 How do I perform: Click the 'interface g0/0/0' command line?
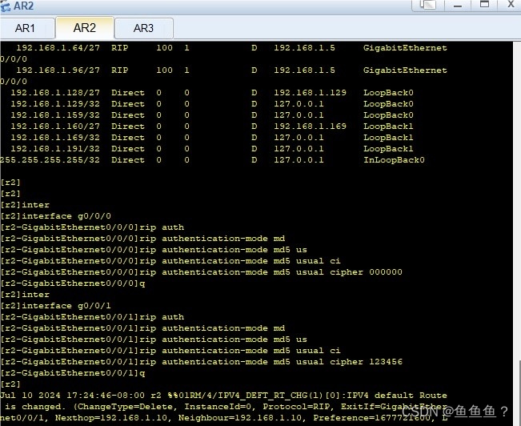(x=56, y=216)
